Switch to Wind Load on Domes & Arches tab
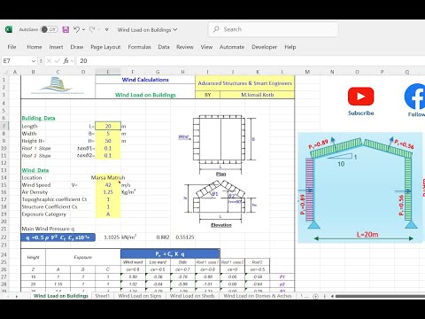Viewport: 425px width, 319px height. [258, 296]
